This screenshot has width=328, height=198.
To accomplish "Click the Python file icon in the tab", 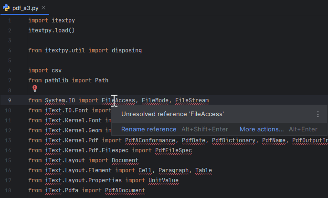I will pyautogui.click(x=7, y=8).
